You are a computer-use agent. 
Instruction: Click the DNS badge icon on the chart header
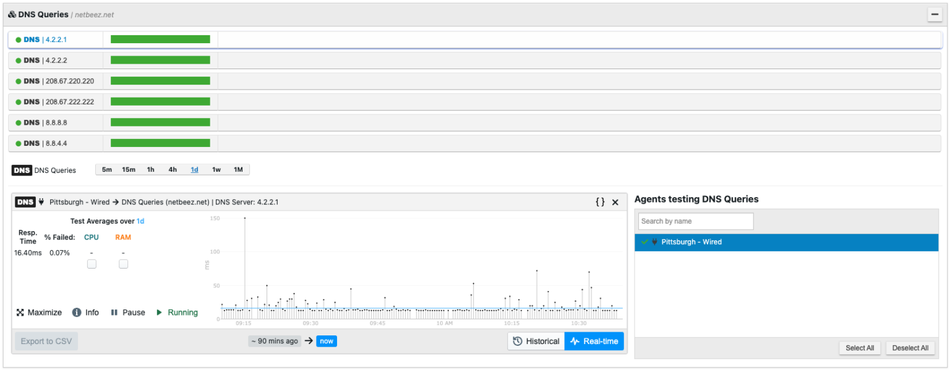(25, 201)
